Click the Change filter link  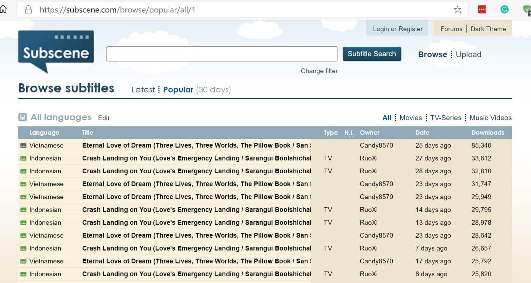pyautogui.click(x=319, y=71)
